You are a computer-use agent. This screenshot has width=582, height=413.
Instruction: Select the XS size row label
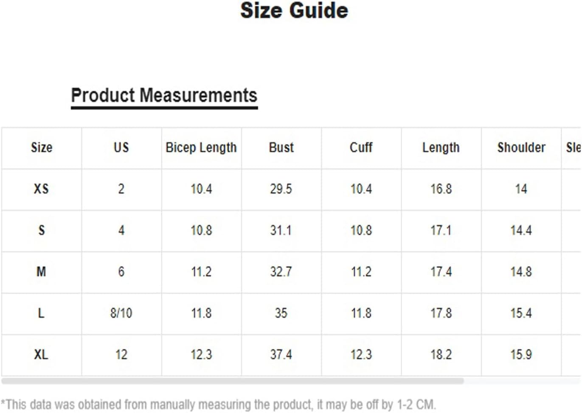tap(41, 189)
